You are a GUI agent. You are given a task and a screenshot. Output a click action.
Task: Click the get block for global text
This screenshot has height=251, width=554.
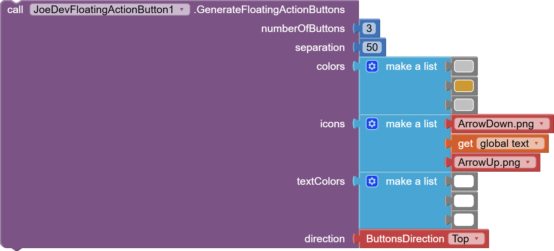point(465,144)
